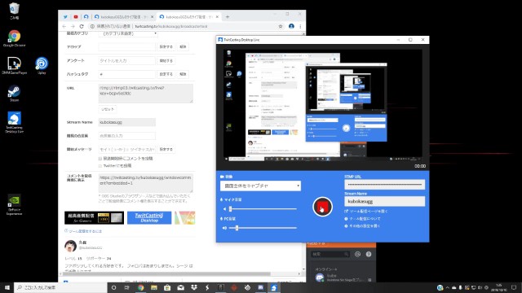The image size is (522, 293).
Task: Click the ultra high quality streaming banner
Action: [95, 218]
